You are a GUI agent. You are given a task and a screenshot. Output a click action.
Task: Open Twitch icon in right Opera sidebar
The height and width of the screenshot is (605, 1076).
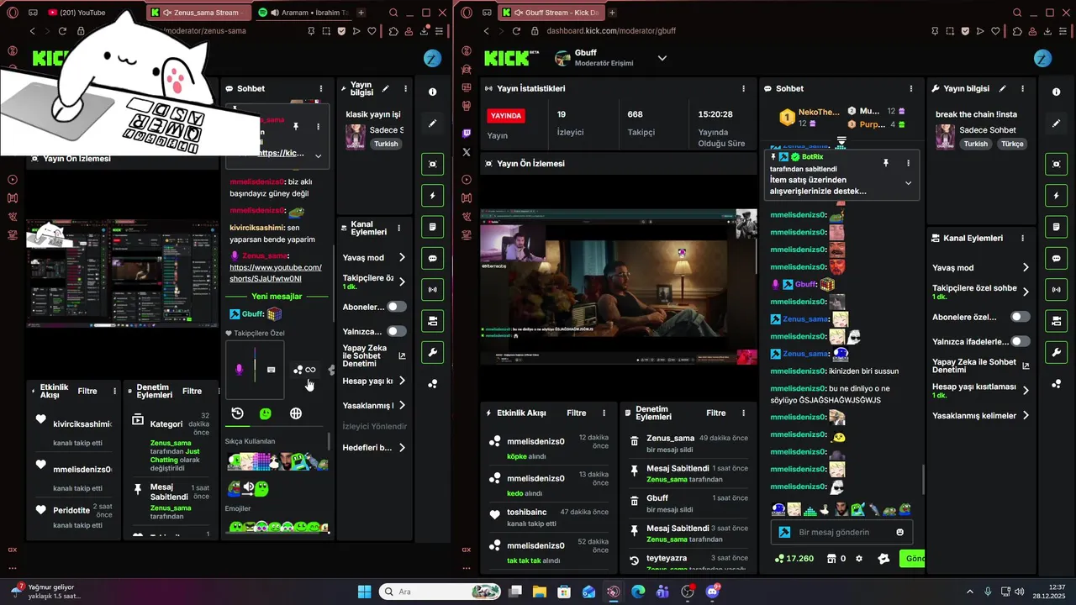click(466, 133)
